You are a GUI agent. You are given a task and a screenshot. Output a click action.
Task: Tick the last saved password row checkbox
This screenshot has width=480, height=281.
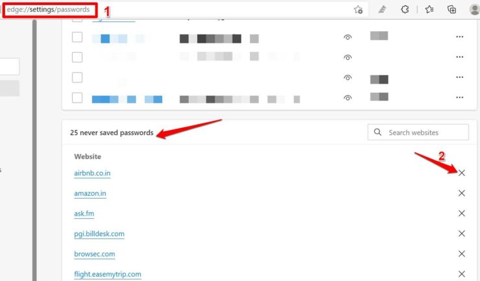click(x=77, y=98)
